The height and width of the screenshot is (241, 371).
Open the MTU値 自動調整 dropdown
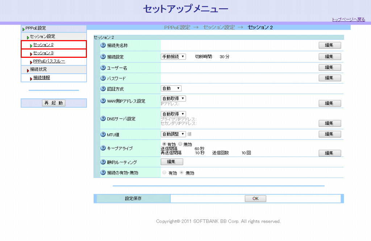click(173, 134)
